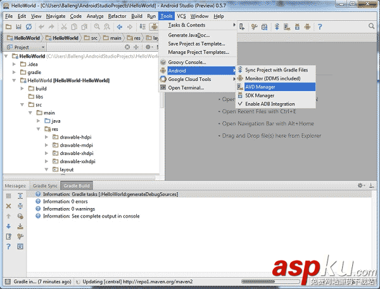This screenshot has width=380, height=289.
Task: Click the Export to Text File icon
Action: point(8,237)
